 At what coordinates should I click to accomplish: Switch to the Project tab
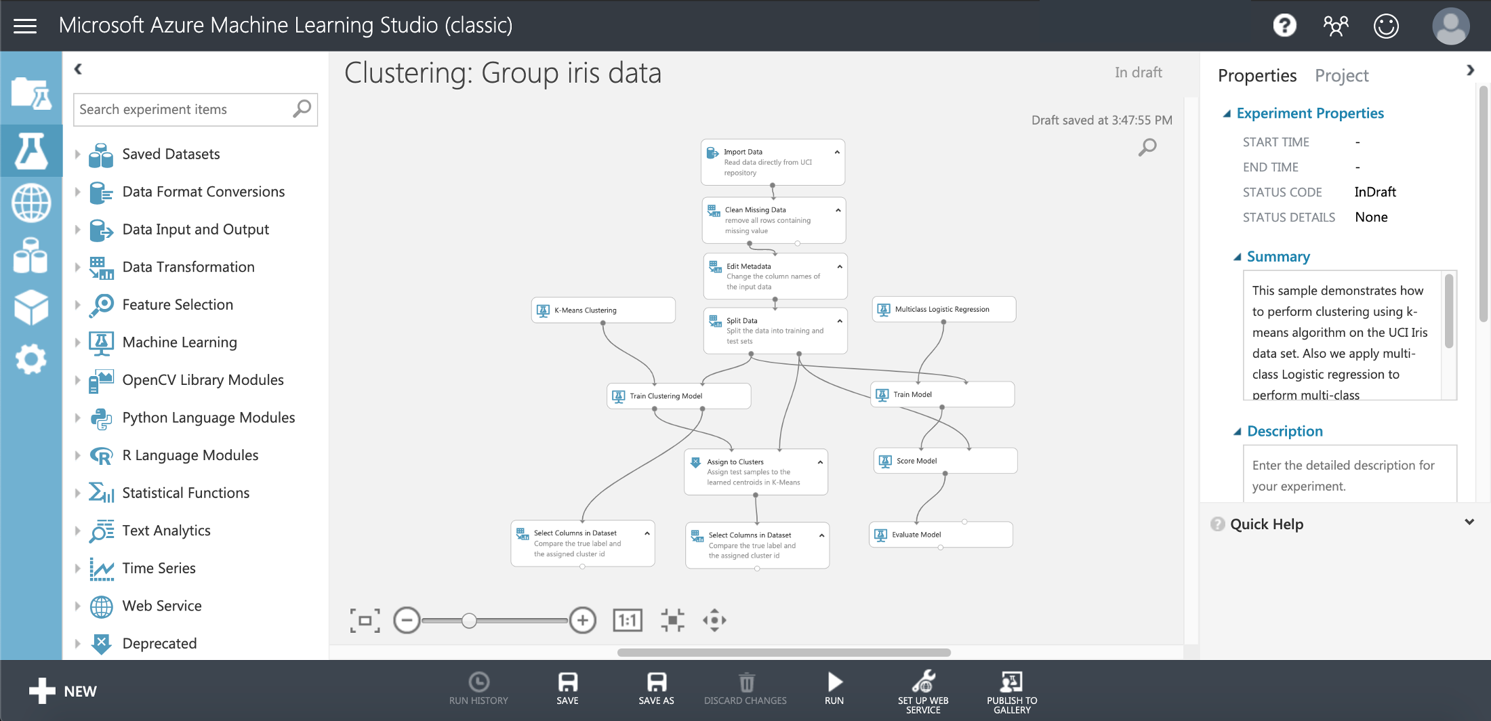(1341, 75)
